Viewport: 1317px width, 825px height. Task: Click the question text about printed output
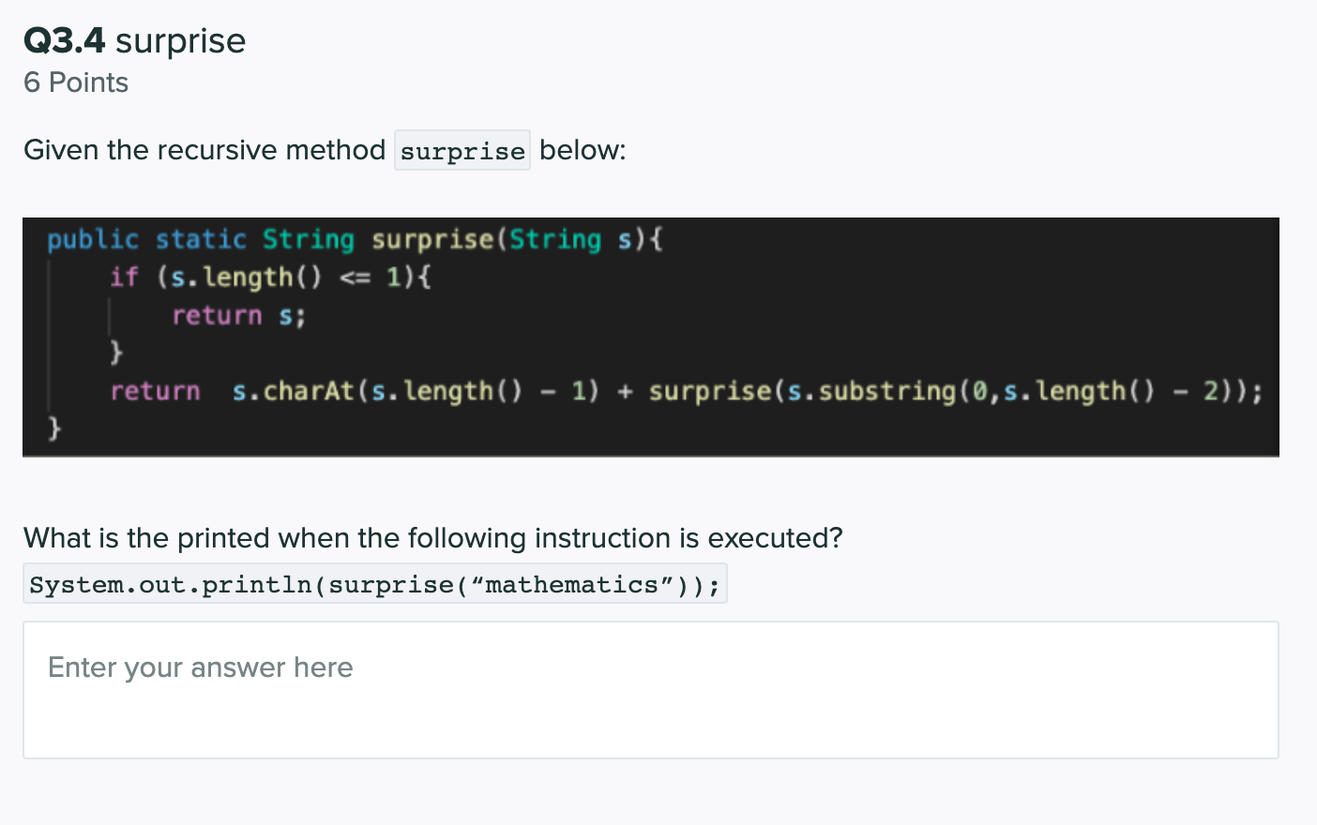(431, 537)
